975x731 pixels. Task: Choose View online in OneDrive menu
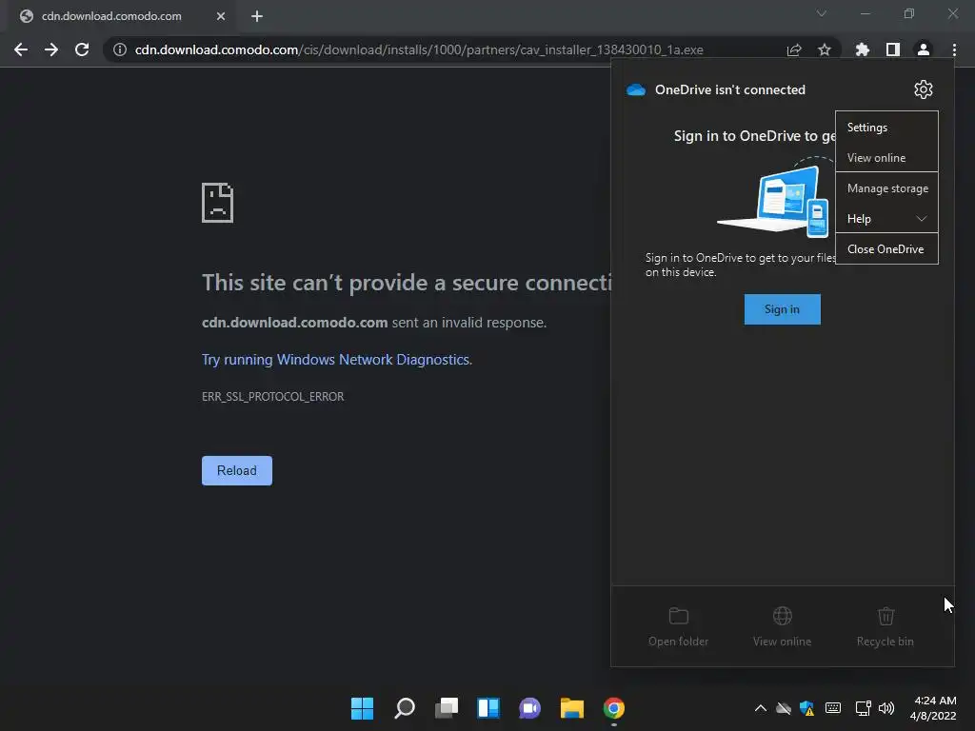[x=886, y=158]
